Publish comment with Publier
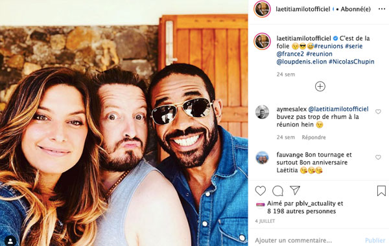Image resolution: width=389 pixels, height=246 pixels. pyautogui.click(x=375, y=240)
